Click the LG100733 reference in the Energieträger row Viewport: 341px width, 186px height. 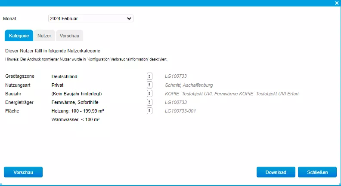pos(176,102)
